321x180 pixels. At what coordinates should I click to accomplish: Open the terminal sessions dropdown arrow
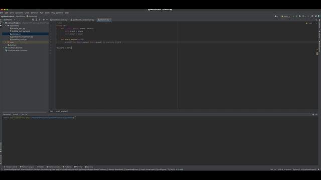26,115
